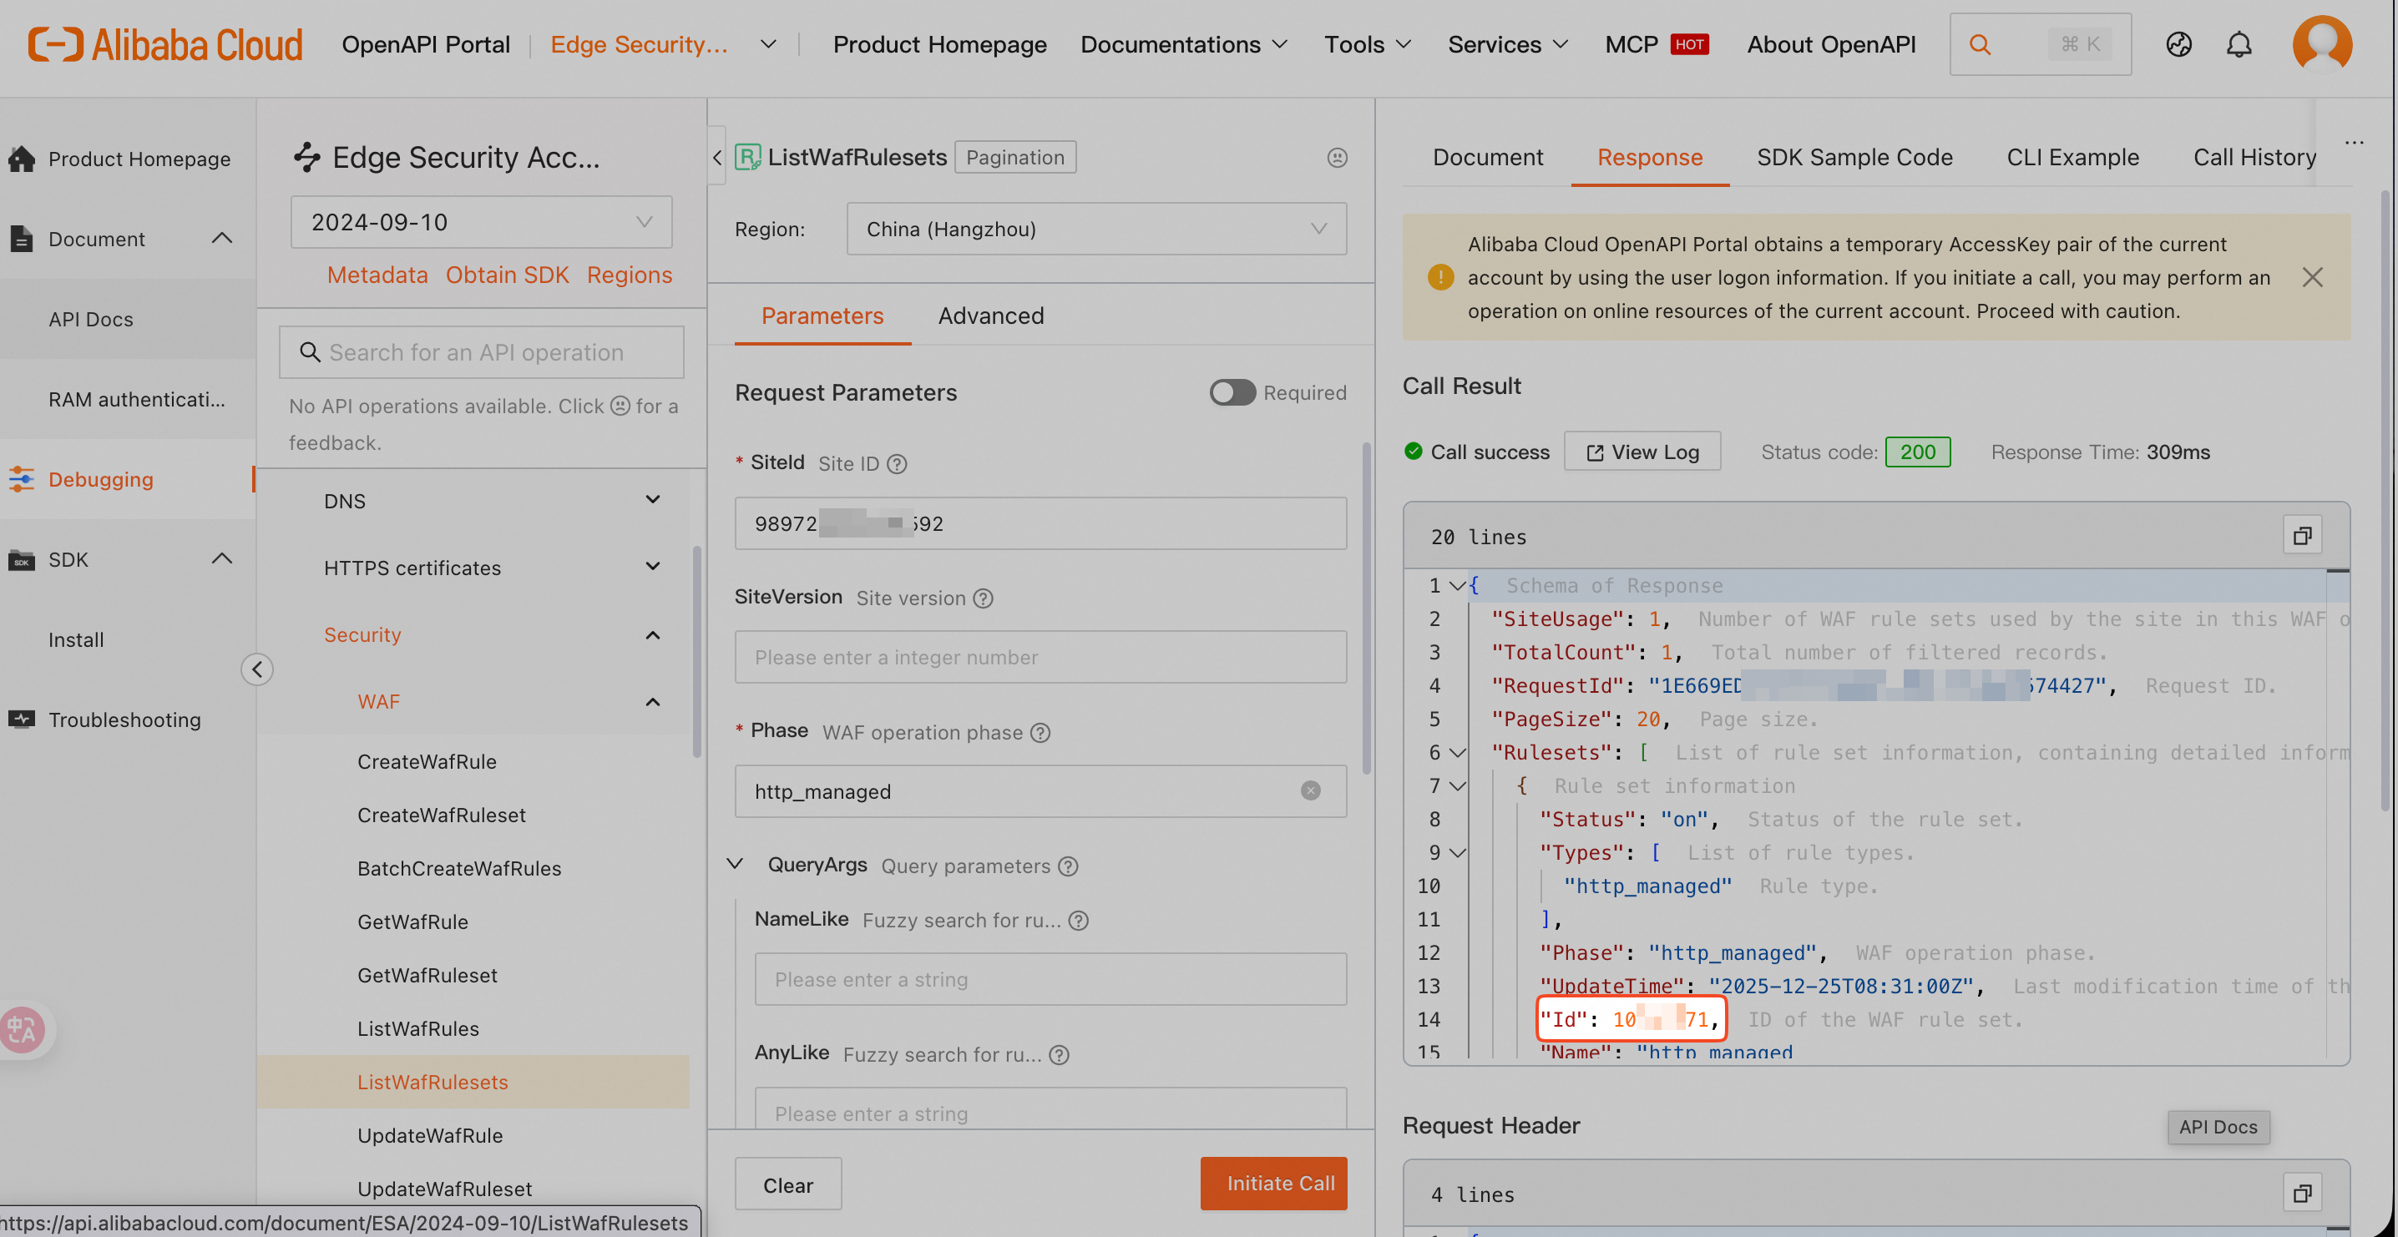
Task: Open more options ellipsis beside Call History
Action: [2355, 143]
